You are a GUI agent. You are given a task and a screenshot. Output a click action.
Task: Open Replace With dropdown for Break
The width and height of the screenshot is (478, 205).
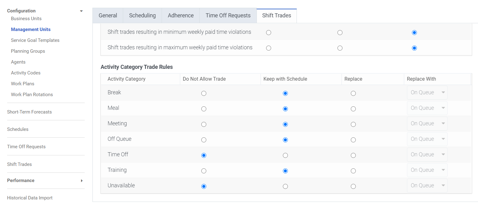point(427,92)
